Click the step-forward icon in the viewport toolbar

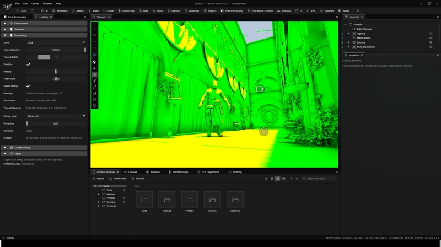[94, 42]
